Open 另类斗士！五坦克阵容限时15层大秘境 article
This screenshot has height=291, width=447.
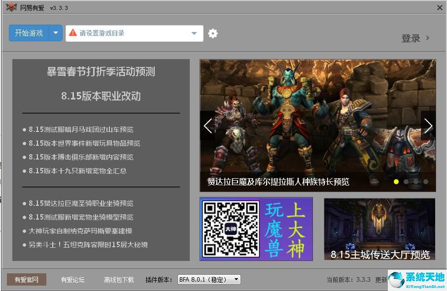88,245
